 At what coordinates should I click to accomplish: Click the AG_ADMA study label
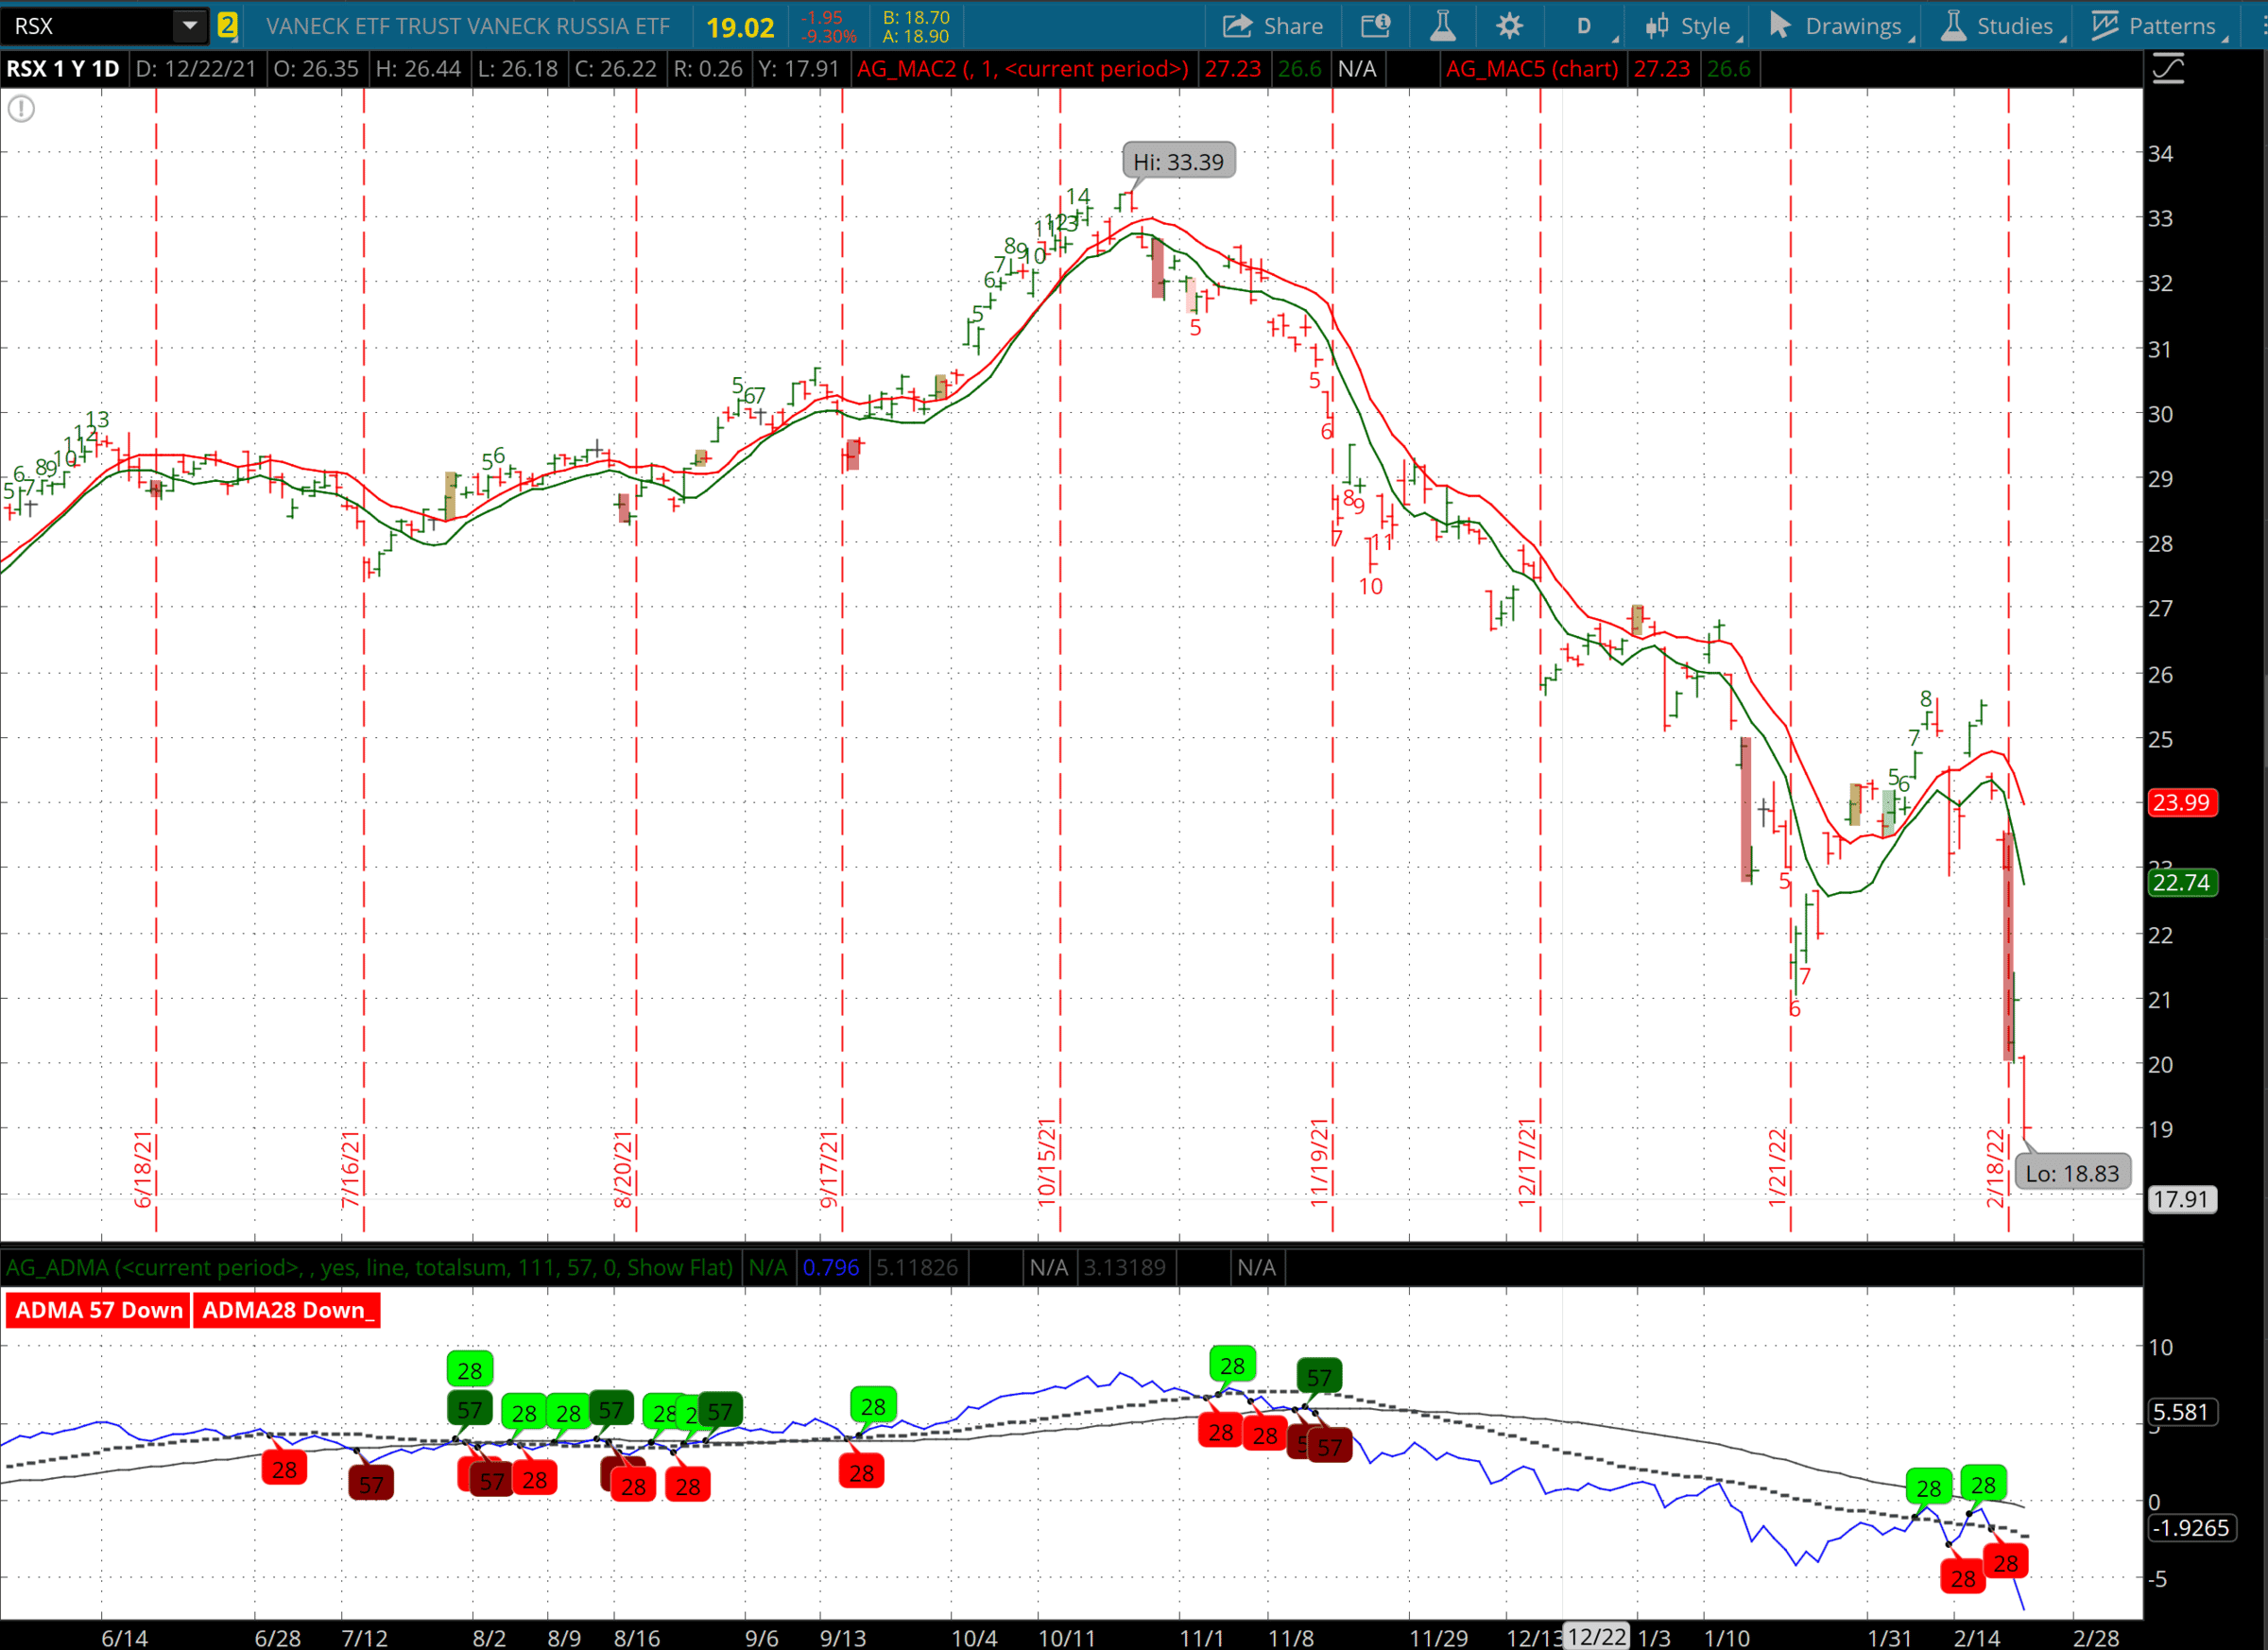tap(370, 1267)
